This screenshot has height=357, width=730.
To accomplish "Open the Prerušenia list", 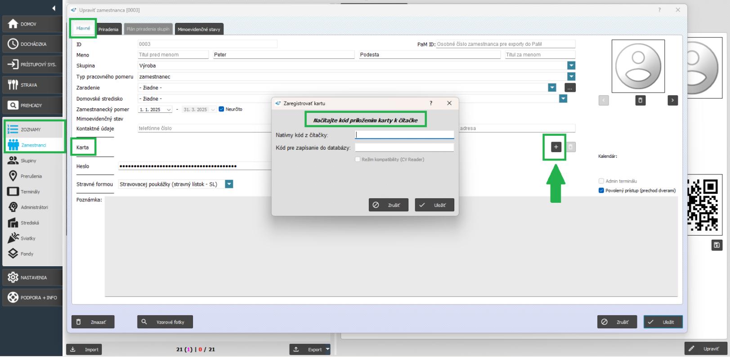I will [31, 176].
